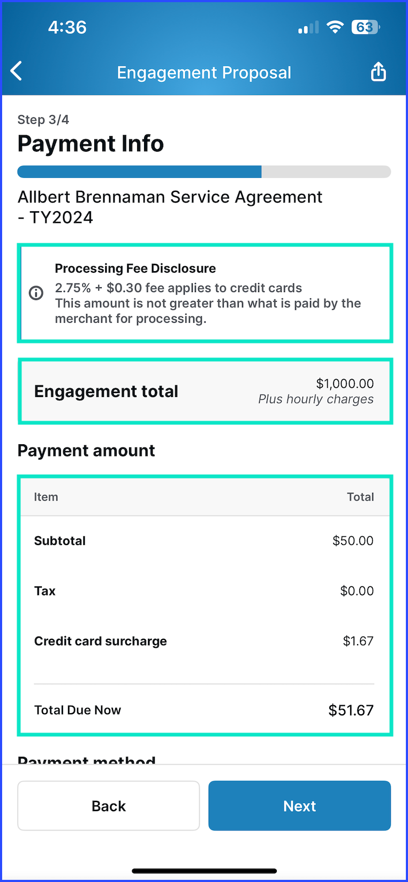Click the Back button
This screenshot has width=408, height=882.
109,805
